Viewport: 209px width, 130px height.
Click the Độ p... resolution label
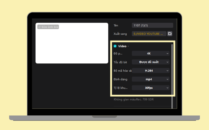tap(118, 54)
